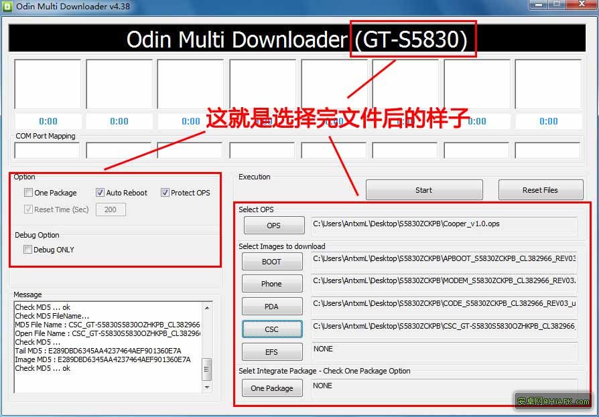The image size is (599, 417).
Task: Click the PDA file button
Action: [271, 307]
